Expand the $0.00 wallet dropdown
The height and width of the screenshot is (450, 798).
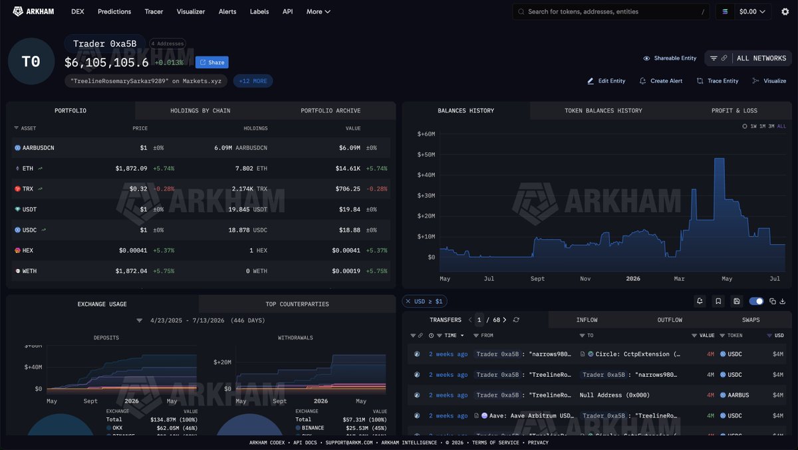pyautogui.click(x=752, y=11)
